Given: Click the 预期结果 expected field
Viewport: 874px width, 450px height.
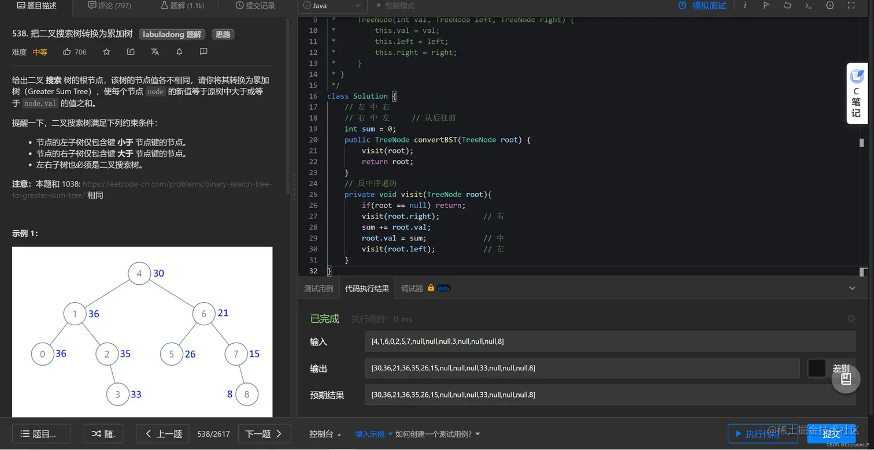Looking at the screenshot, I should [x=610, y=395].
